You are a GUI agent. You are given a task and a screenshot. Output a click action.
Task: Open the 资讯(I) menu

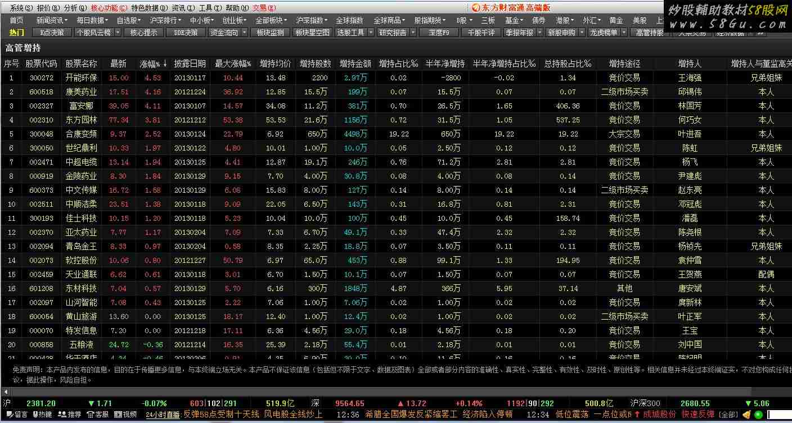183,8
